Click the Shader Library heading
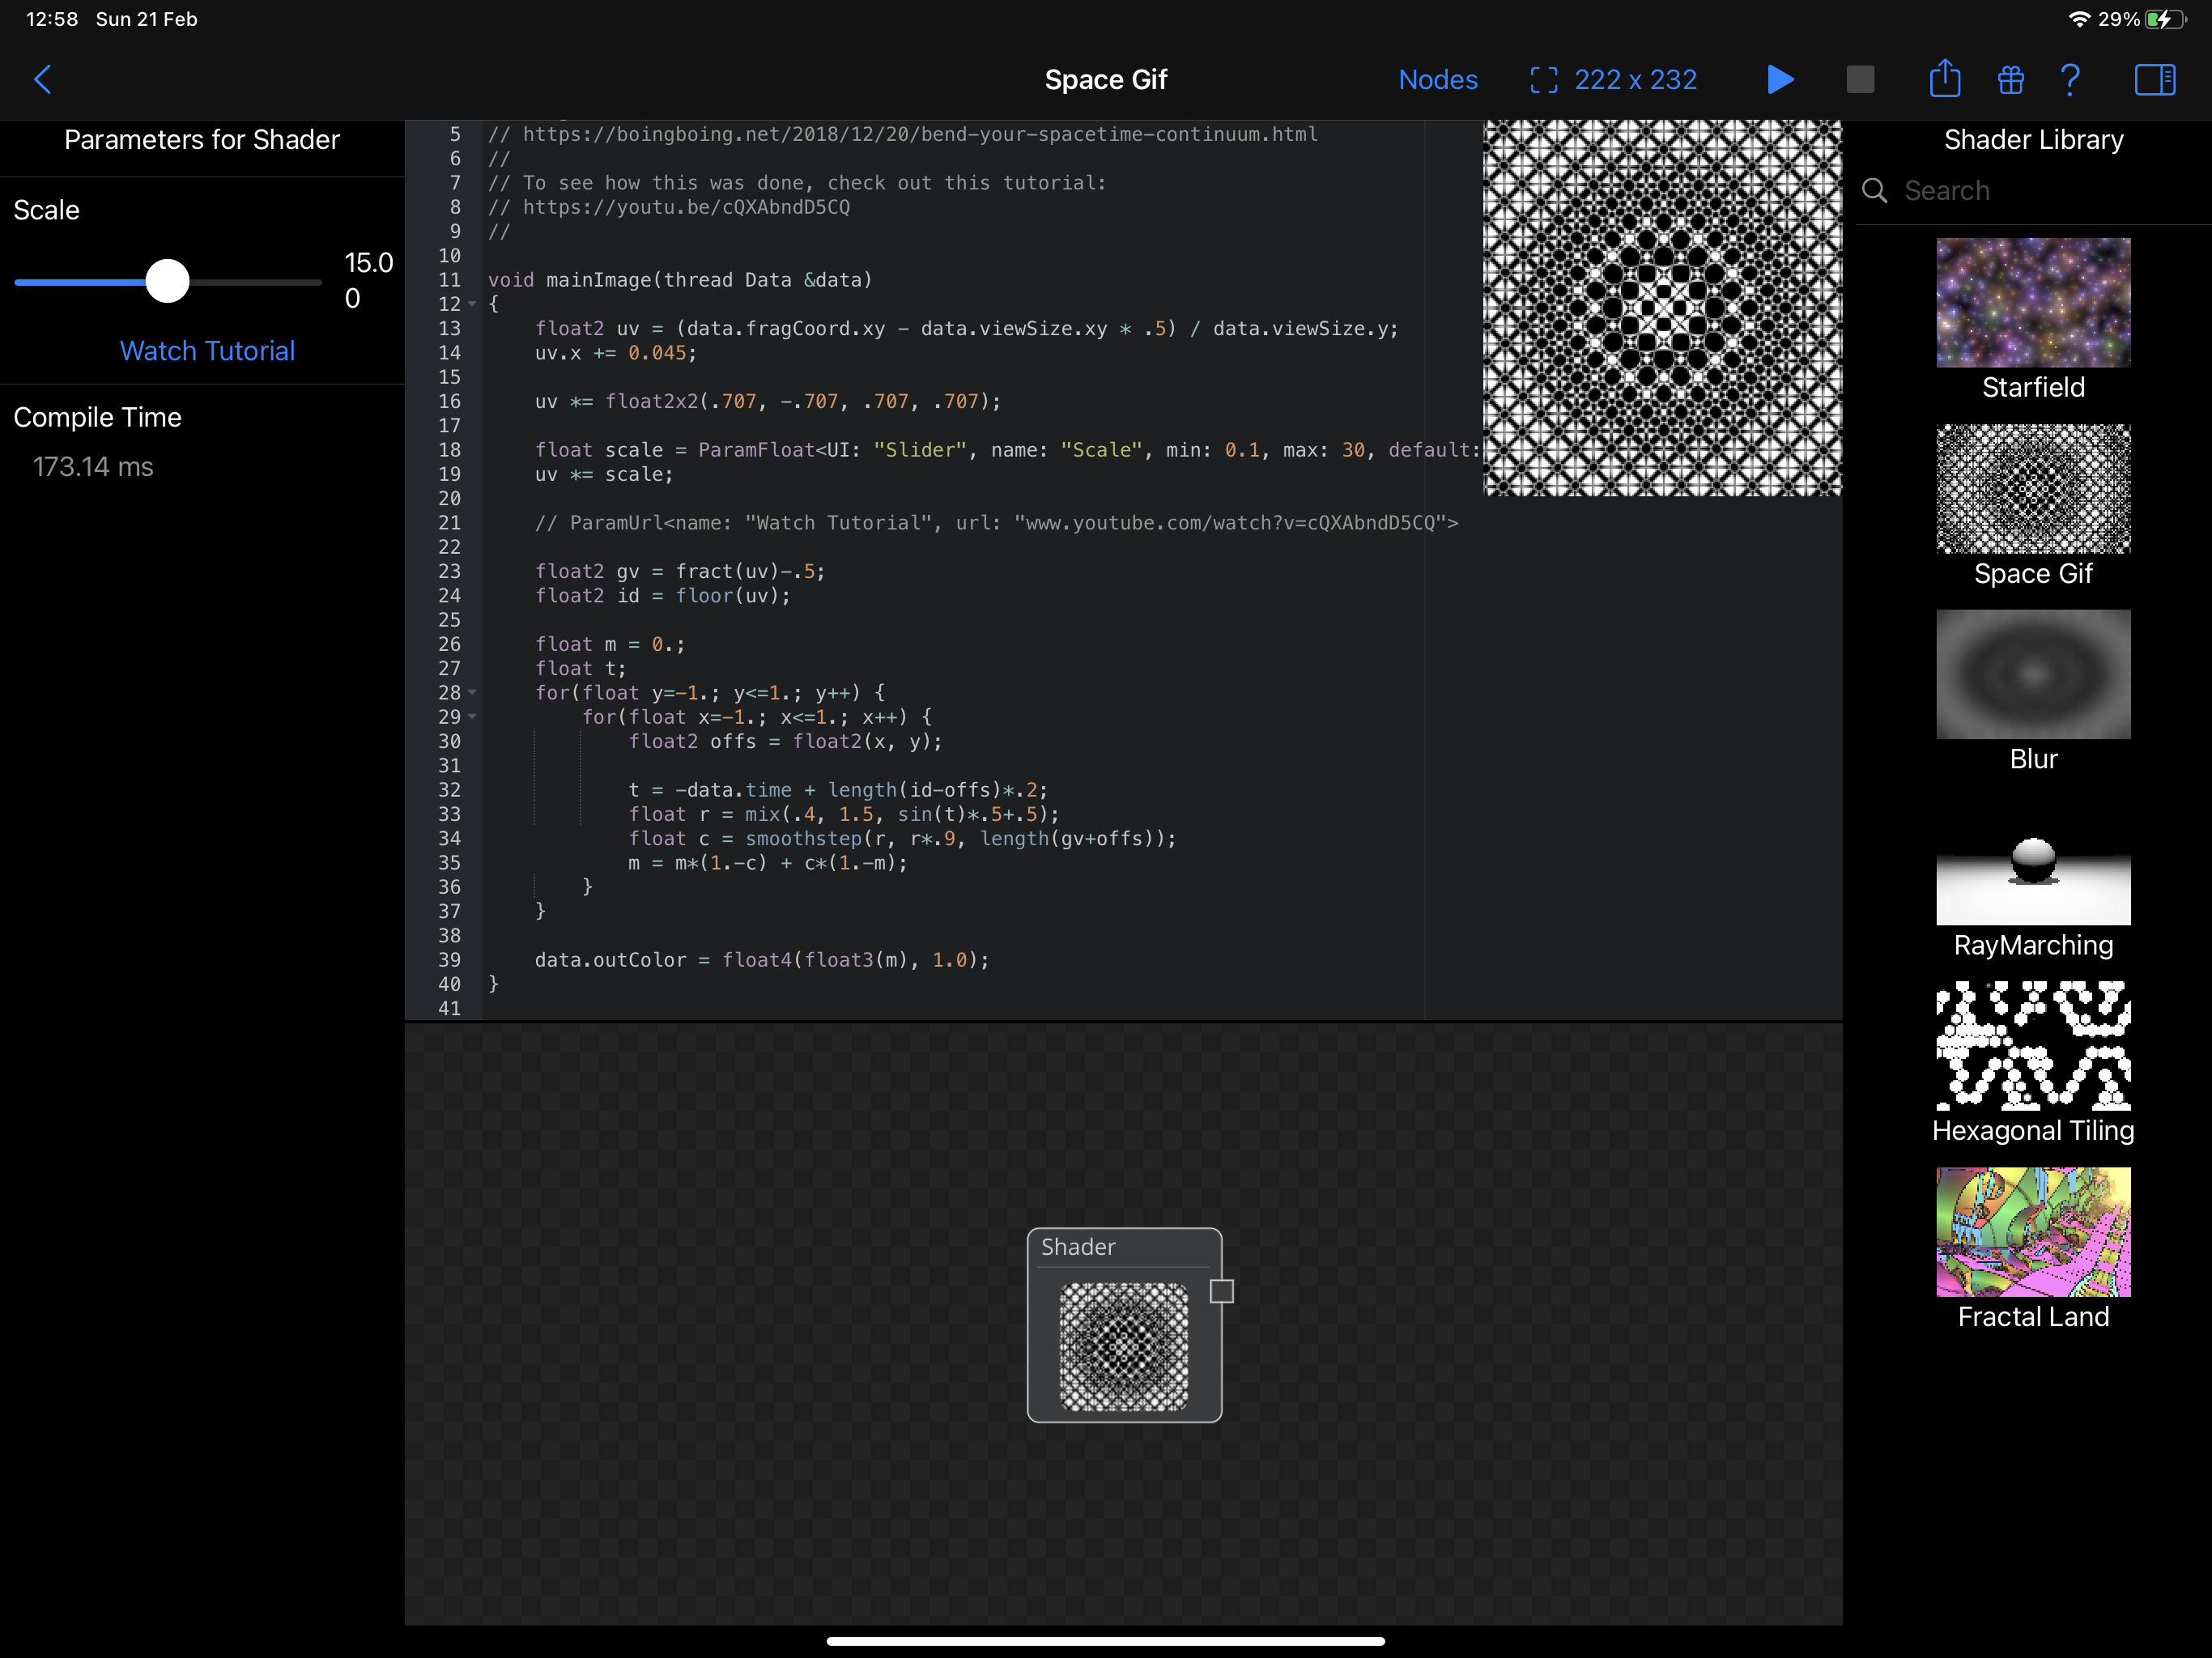 coord(2033,140)
